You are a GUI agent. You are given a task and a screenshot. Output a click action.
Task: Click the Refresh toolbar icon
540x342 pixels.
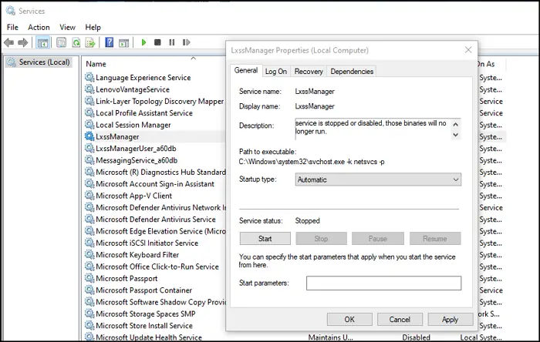76,42
